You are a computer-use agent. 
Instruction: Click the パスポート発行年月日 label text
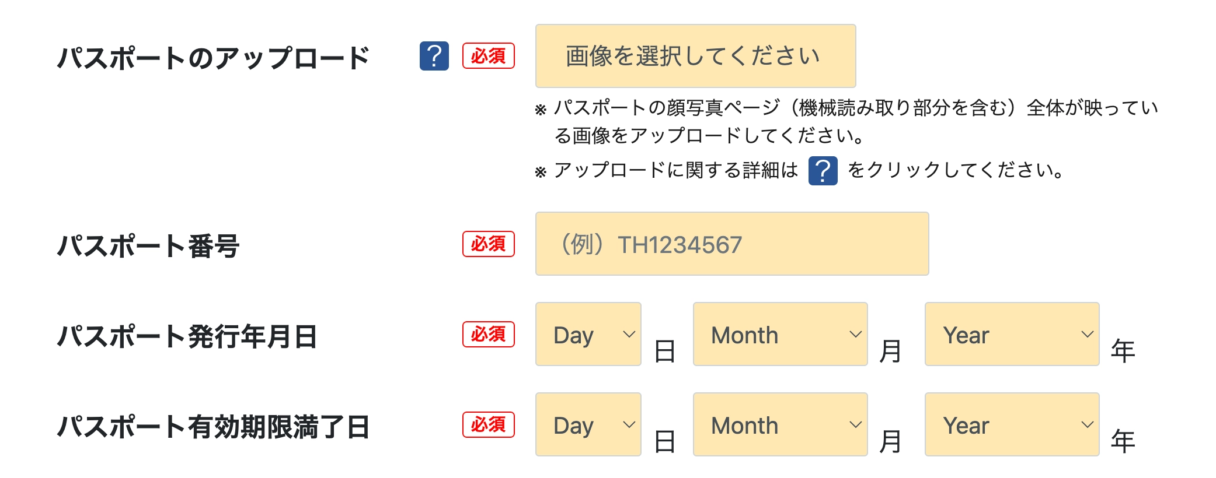pyautogui.click(x=187, y=336)
